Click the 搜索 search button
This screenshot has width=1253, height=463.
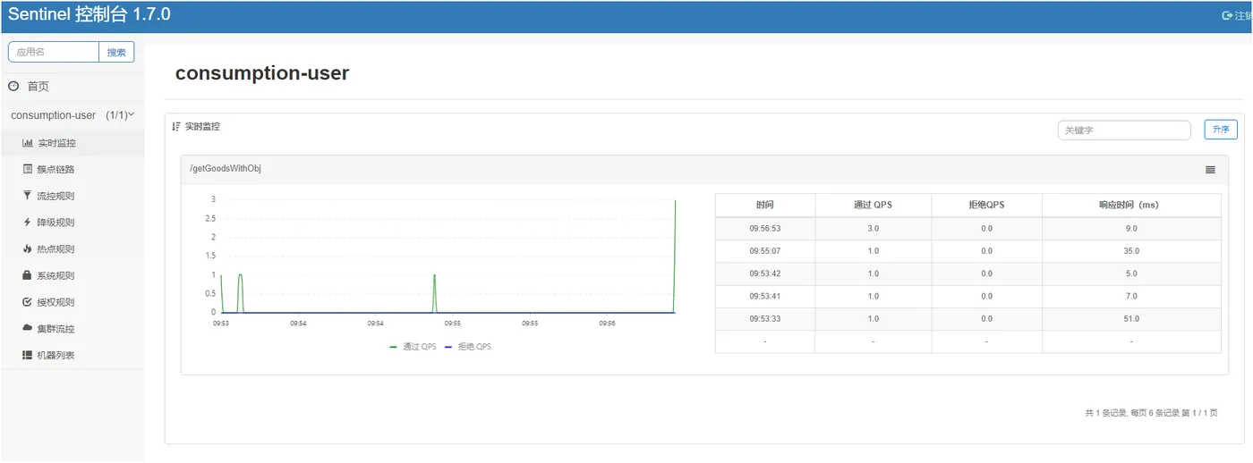tap(116, 52)
